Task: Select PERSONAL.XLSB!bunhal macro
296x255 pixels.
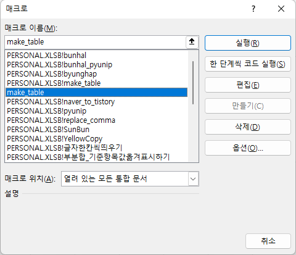Action: [97, 56]
